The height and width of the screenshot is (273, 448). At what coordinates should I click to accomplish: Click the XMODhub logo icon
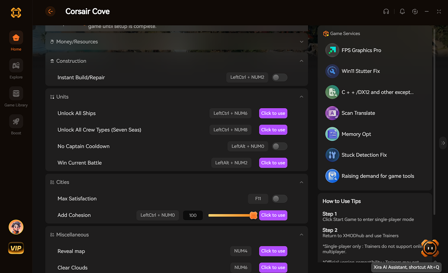[16, 12]
